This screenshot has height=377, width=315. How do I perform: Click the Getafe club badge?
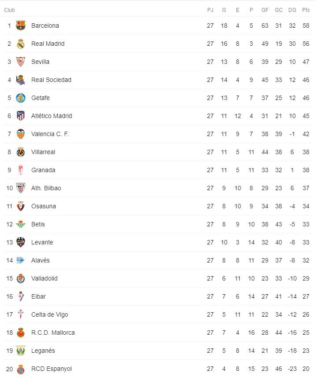click(21, 98)
